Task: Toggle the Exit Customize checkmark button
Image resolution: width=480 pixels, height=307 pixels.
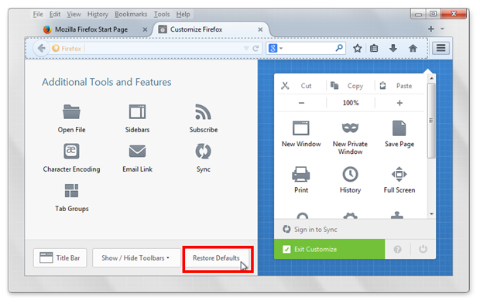Action: (329, 249)
